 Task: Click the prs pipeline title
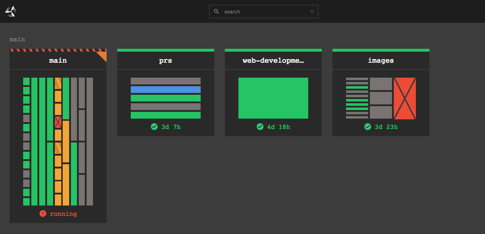(165, 60)
